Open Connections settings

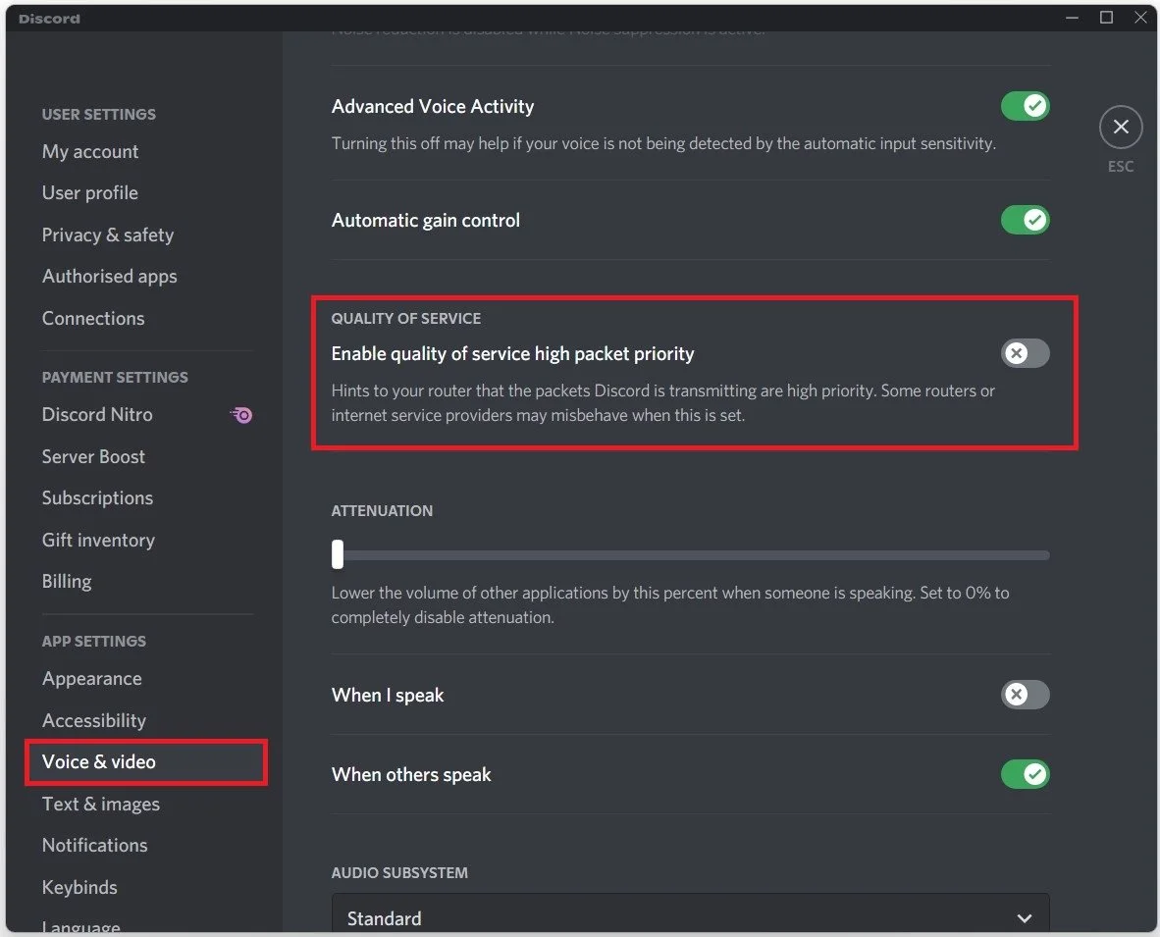click(x=93, y=319)
